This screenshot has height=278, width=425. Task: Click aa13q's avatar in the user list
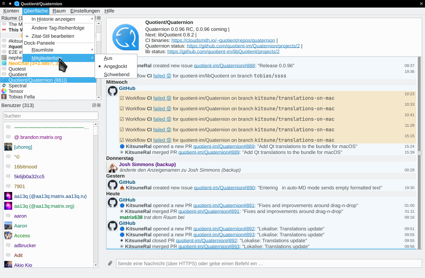coord(8,196)
